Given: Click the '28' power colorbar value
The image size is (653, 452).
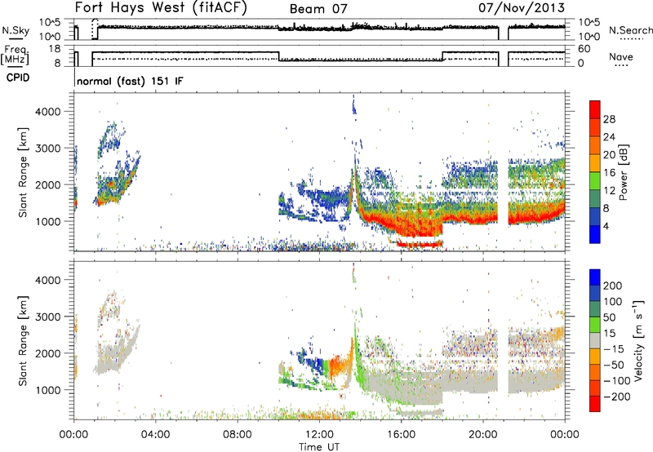Looking at the screenshot, I should (x=609, y=119).
